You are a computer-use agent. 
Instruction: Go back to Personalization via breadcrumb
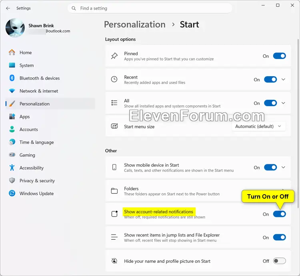pyautogui.click(x=135, y=24)
